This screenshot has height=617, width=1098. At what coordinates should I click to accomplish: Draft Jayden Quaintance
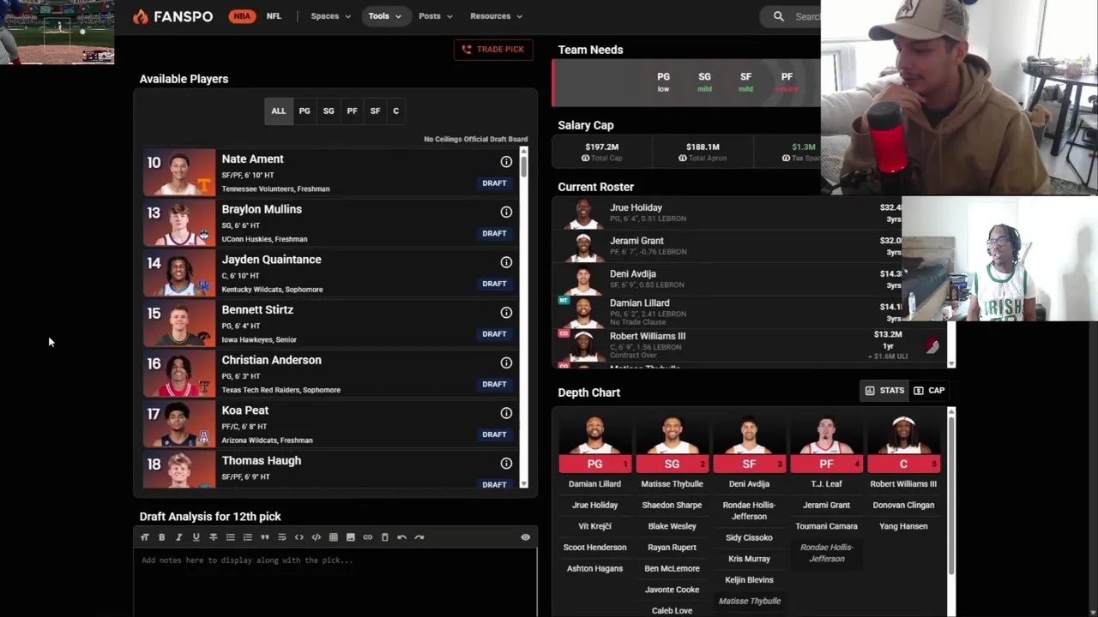[x=494, y=284]
